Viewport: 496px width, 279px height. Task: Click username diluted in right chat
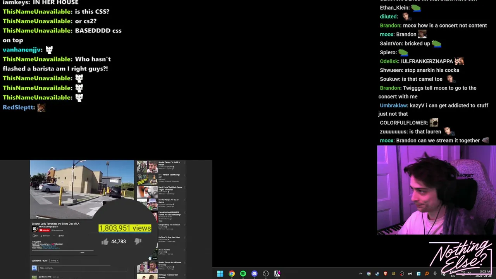pos(388,17)
